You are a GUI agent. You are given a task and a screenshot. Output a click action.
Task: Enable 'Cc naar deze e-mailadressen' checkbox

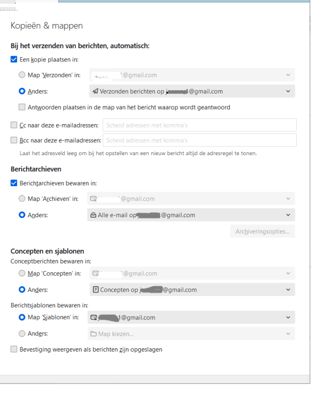point(14,126)
